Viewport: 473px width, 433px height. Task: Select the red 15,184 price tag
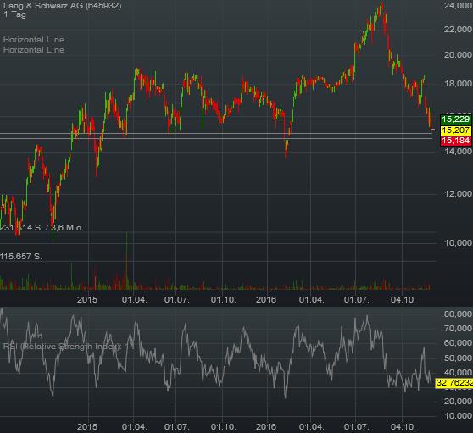456,141
